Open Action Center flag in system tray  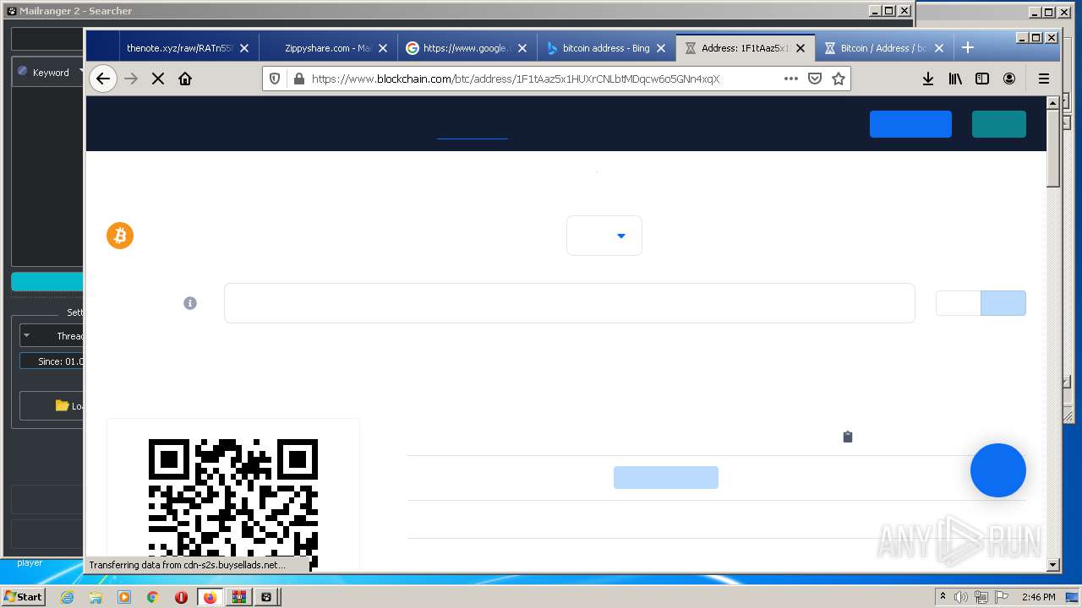coord(1002,597)
